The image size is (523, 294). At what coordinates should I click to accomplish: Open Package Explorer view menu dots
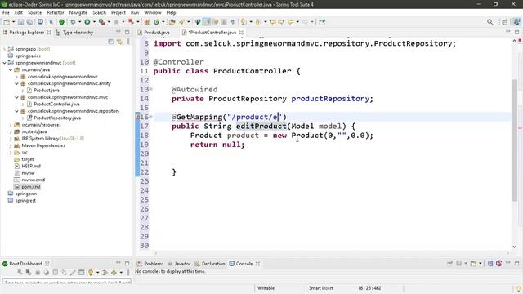coord(128,42)
